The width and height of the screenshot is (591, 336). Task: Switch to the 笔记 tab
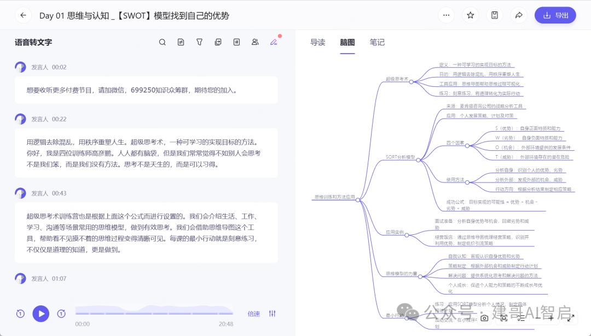[377, 42]
